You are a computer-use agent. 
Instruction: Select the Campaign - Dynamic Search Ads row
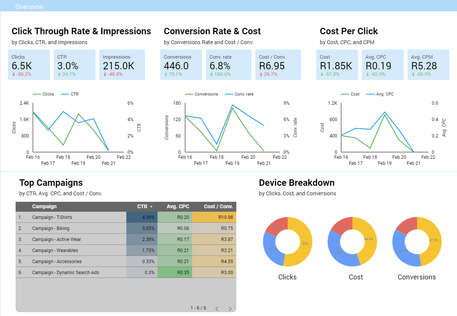126,273
